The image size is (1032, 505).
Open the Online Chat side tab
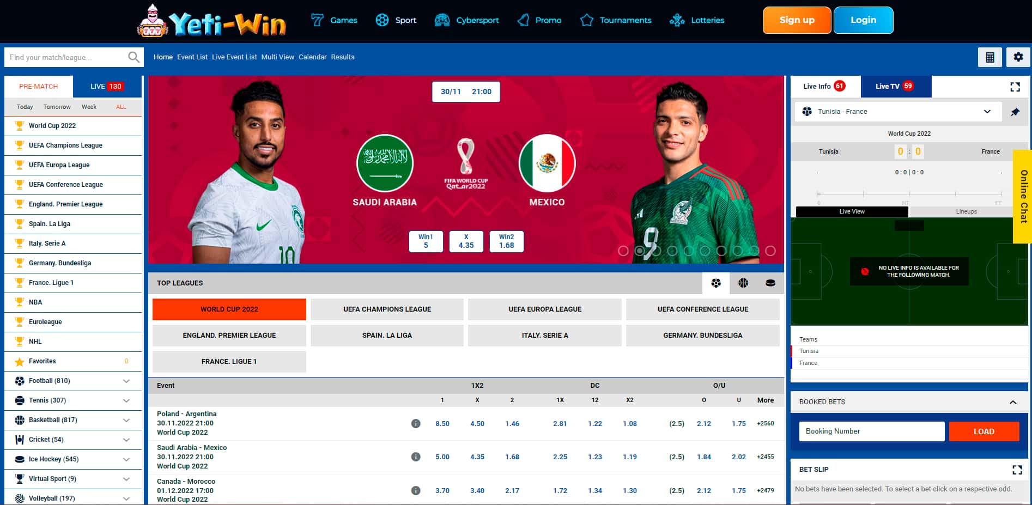pos(1023,196)
